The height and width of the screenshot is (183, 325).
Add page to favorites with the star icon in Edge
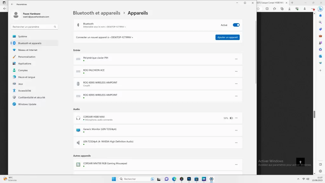pos(258,9)
